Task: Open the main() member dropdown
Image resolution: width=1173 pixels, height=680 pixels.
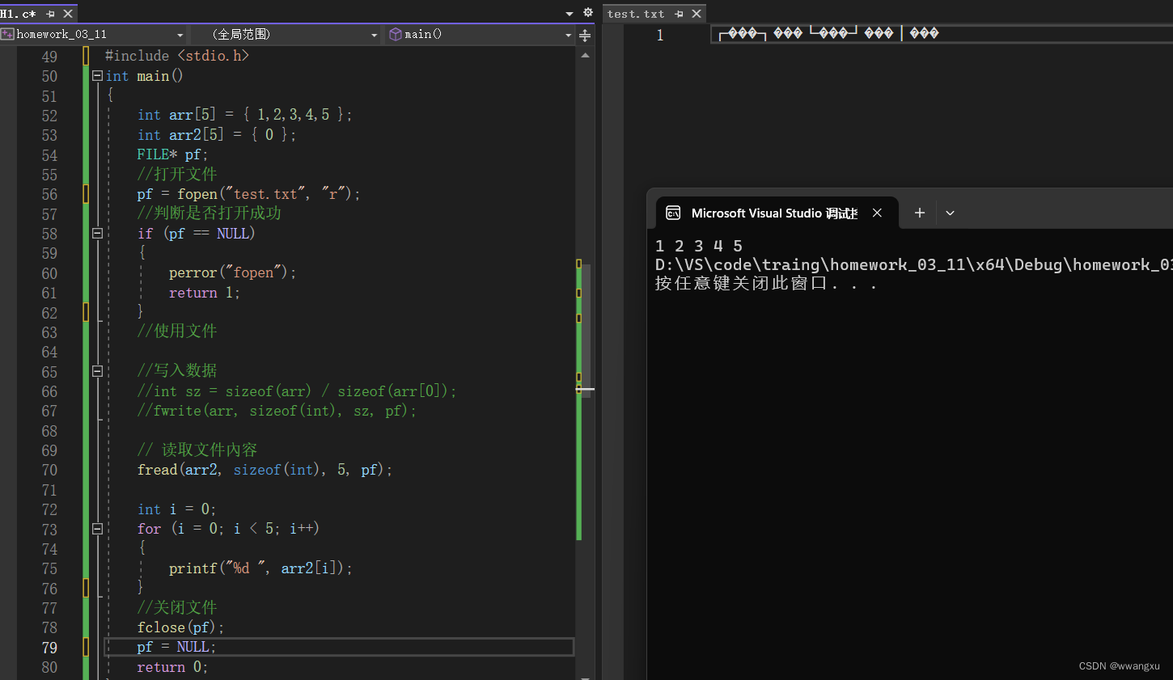Action: click(x=568, y=35)
